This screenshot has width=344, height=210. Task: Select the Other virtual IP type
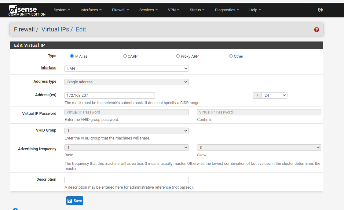(x=231, y=56)
